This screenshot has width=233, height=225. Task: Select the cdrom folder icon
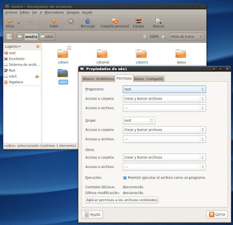pyautogui.click(x=63, y=53)
